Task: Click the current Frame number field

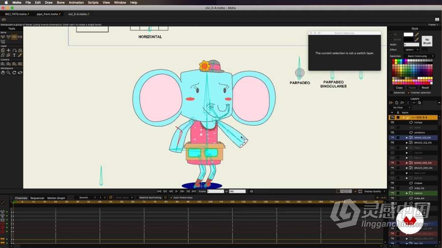Action: point(215,191)
